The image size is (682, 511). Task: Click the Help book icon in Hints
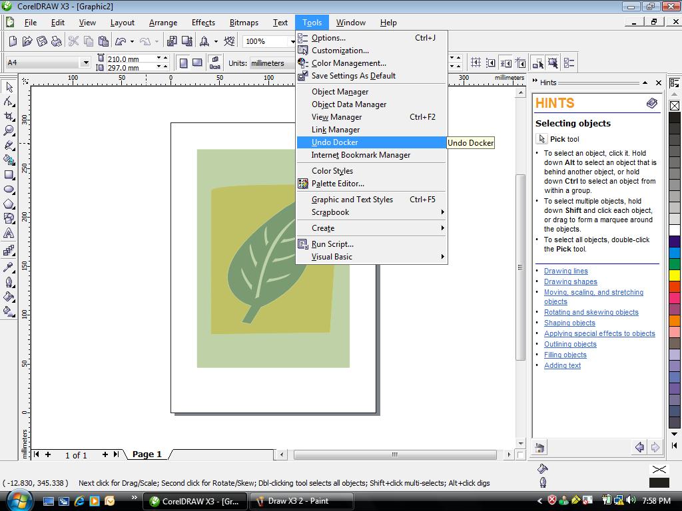652,103
